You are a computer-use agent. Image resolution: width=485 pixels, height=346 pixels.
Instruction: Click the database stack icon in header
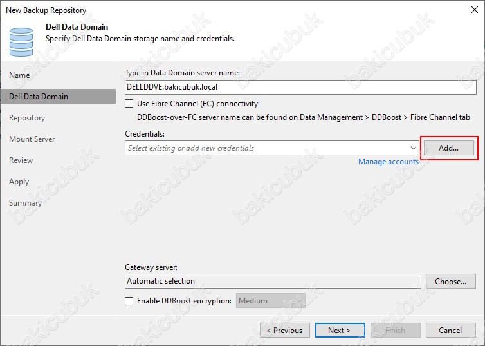21,42
